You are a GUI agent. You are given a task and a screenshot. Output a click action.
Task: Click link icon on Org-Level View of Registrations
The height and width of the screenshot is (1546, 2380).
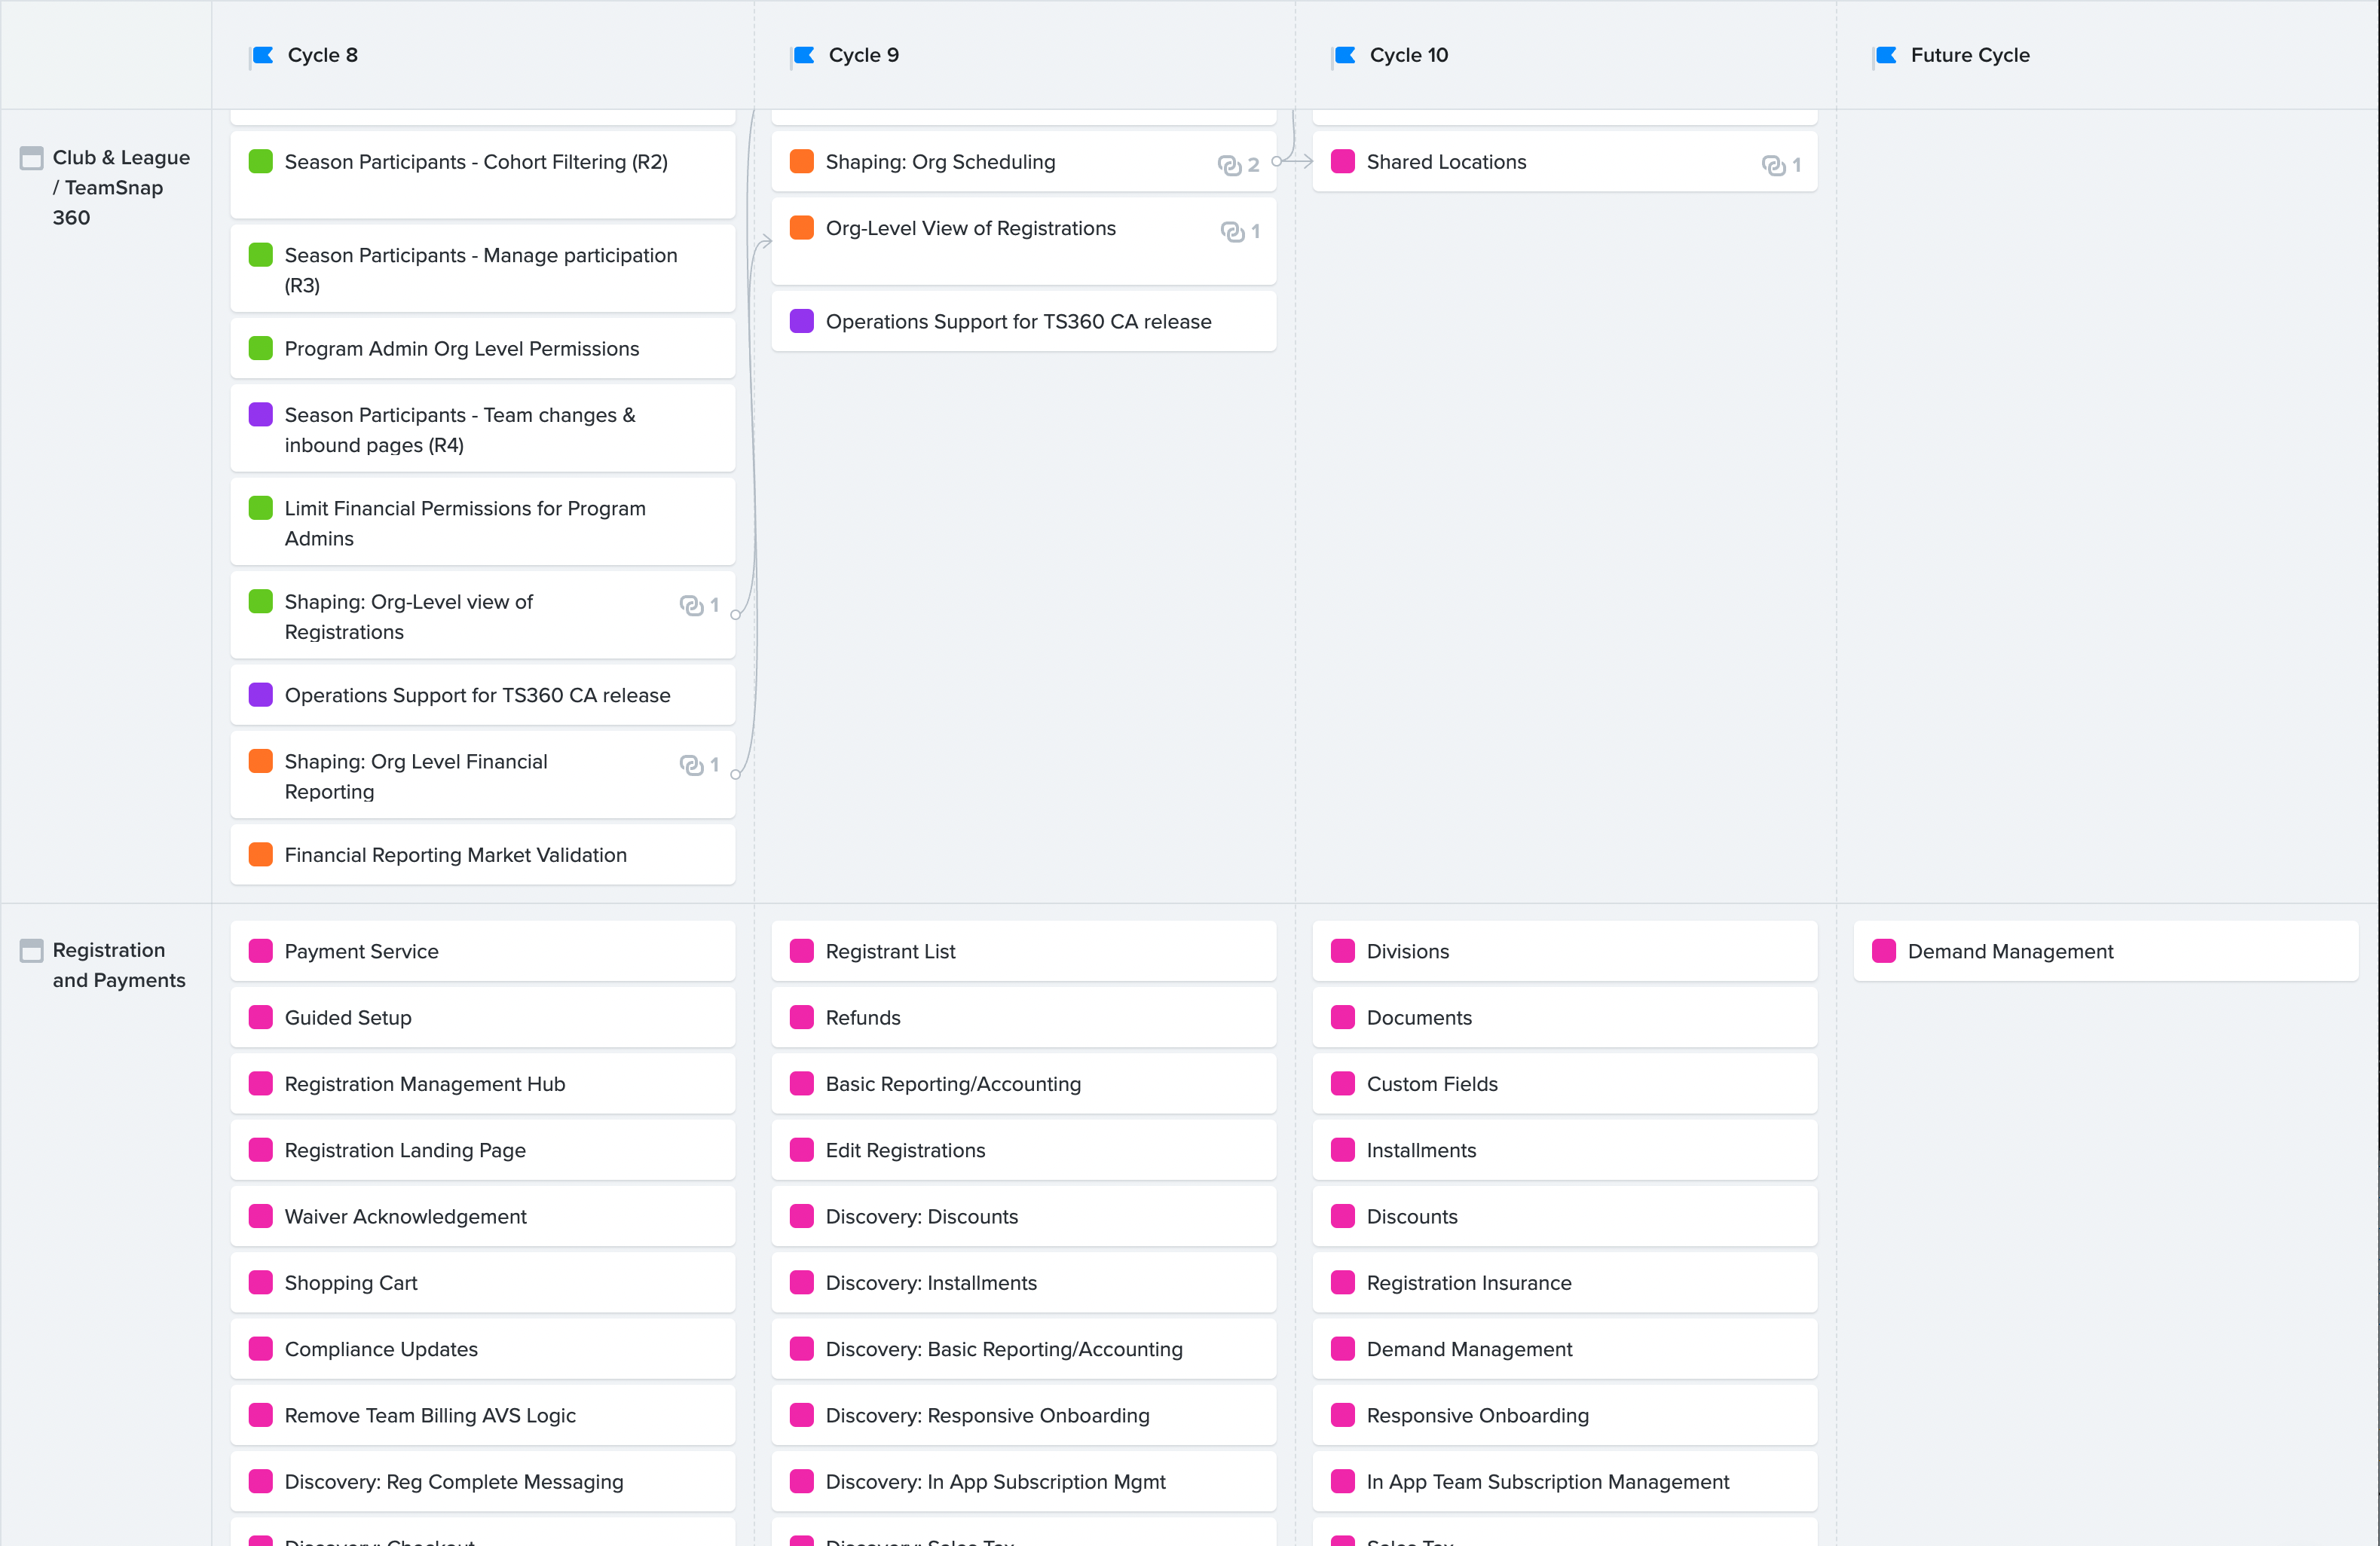1232,232
